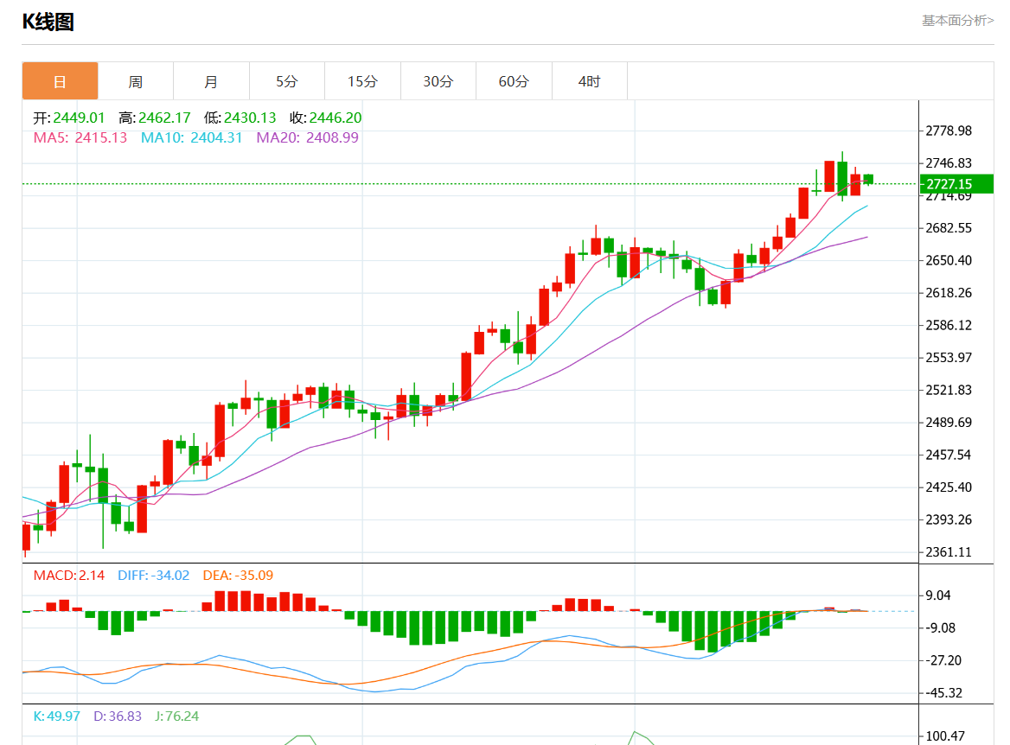Click the 2586.12 price axis label
The height and width of the screenshot is (745, 1010).
coord(948,325)
